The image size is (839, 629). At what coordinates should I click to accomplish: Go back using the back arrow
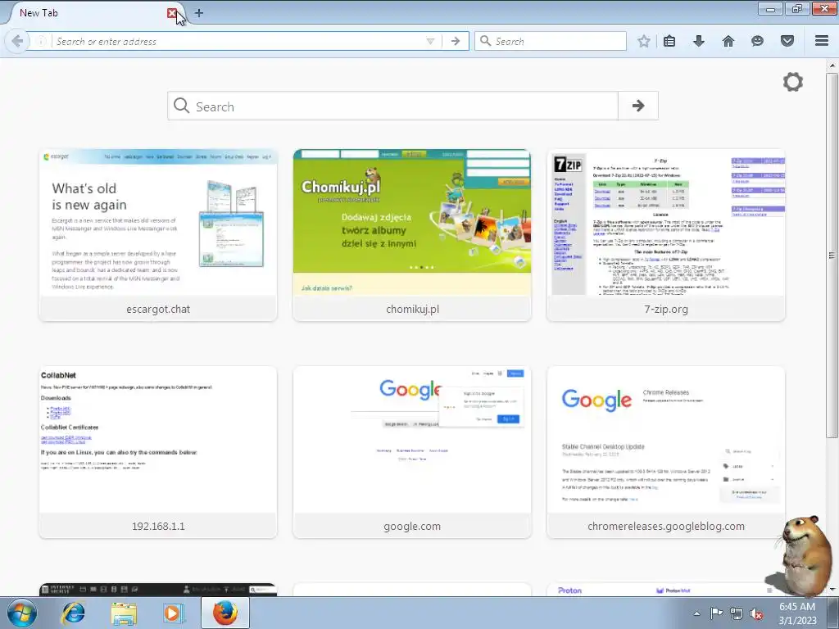point(17,41)
